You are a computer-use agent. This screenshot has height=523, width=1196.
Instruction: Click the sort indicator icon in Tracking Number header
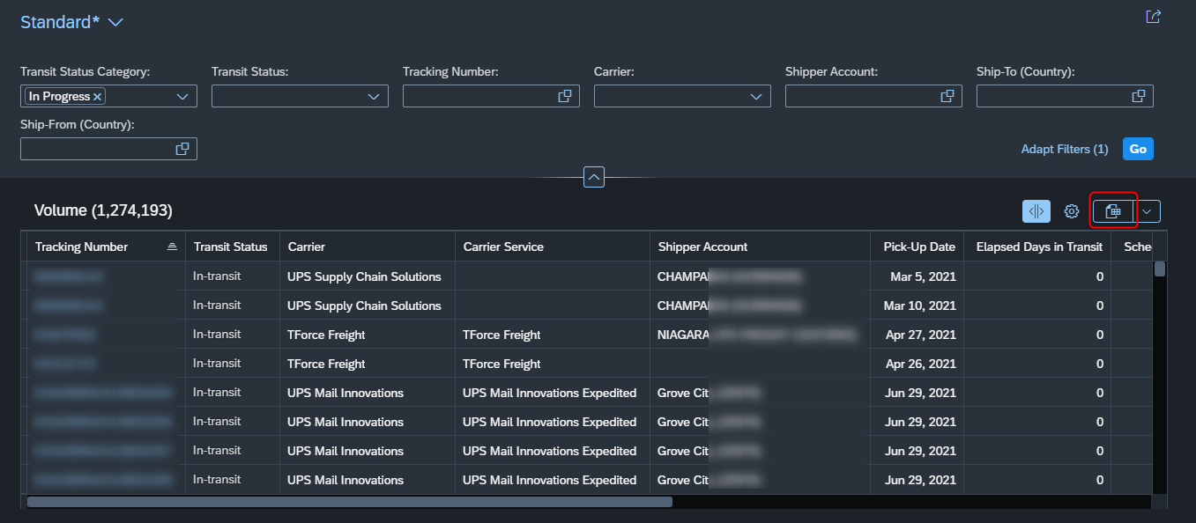(172, 247)
